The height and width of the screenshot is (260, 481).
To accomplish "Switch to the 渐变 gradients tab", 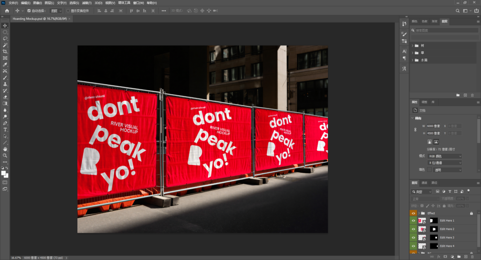I will (x=434, y=22).
